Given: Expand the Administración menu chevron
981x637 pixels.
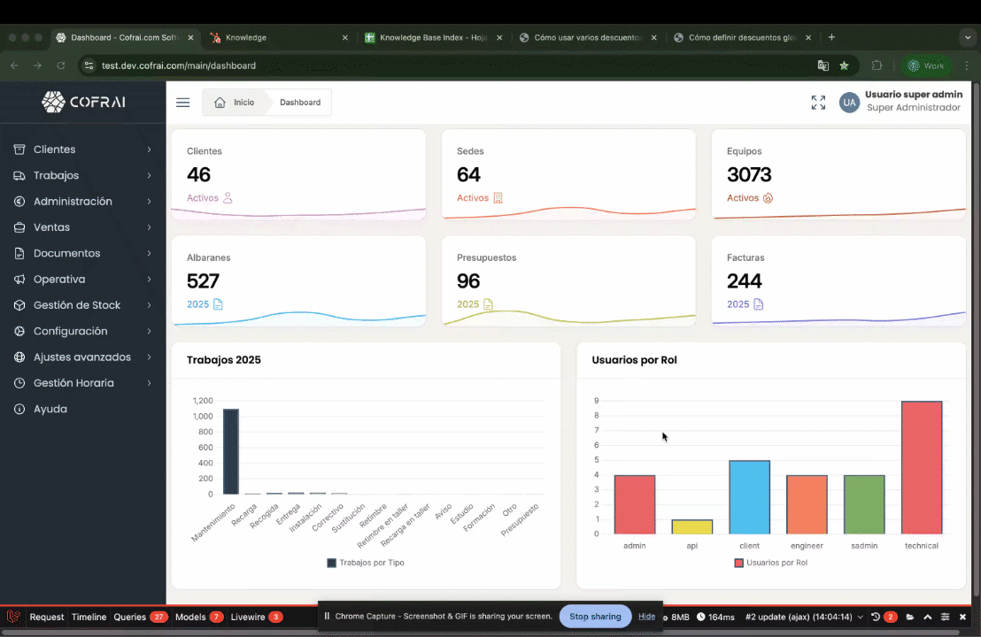Looking at the screenshot, I should click(x=150, y=201).
